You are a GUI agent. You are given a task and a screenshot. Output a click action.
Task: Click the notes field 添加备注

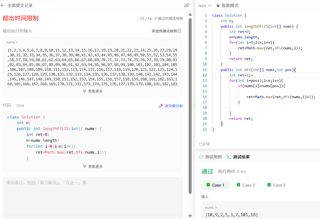(x=92, y=196)
